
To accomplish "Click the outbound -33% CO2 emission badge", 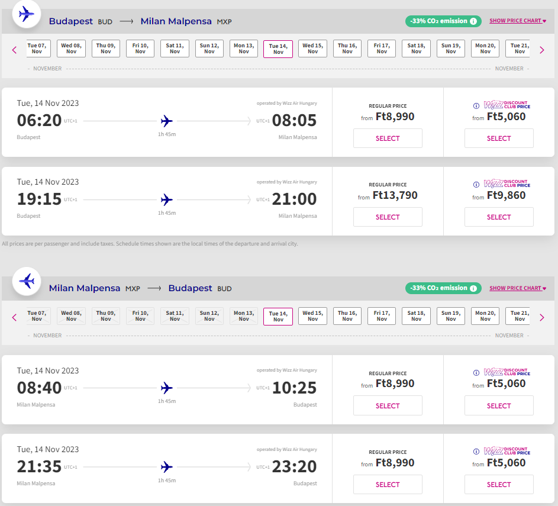I will pyautogui.click(x=443, y=21).
